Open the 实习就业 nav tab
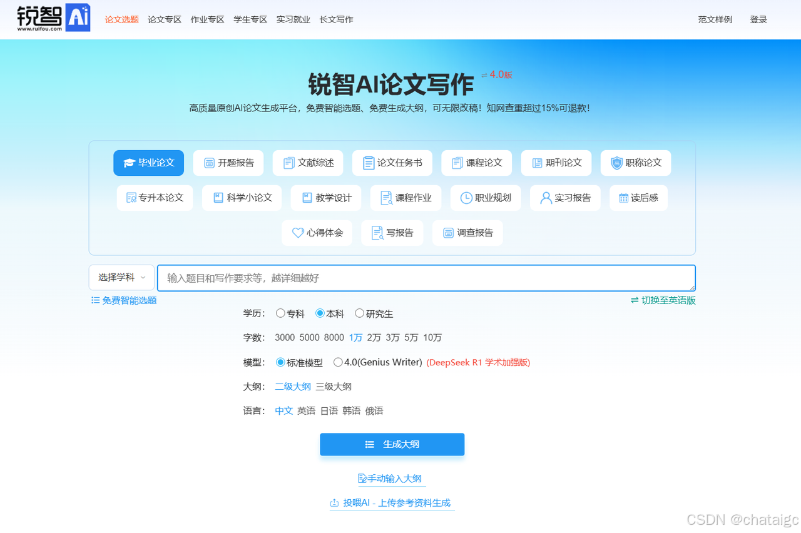Image resolution: width=801 pixels, height=533 pixels. [x=293, y=19]
